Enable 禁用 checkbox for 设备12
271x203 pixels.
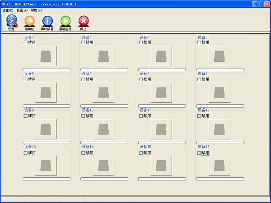199,116
